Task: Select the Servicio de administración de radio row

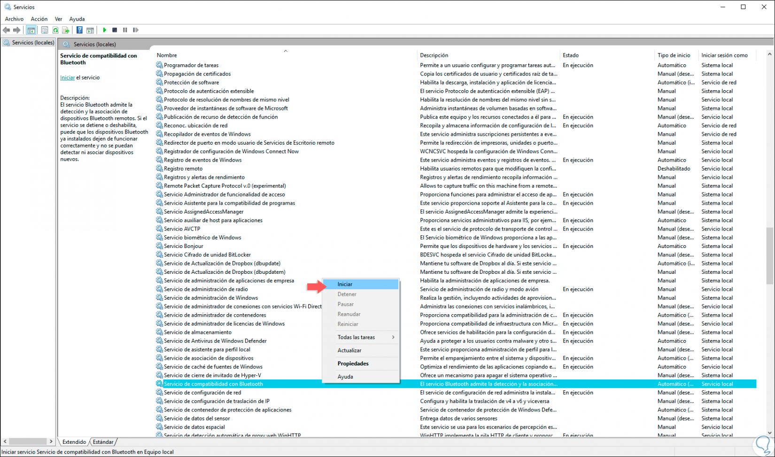Action: [x=456, y=289]
